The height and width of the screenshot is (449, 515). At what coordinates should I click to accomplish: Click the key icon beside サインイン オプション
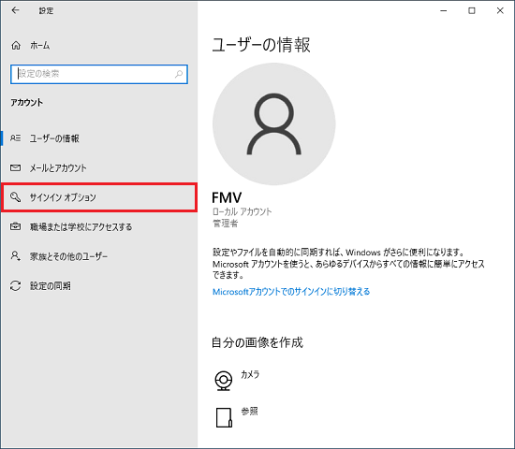15,197
